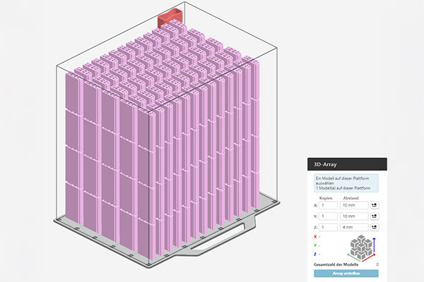Click the Gesamtzahl der Modelle value

point(377,264)
